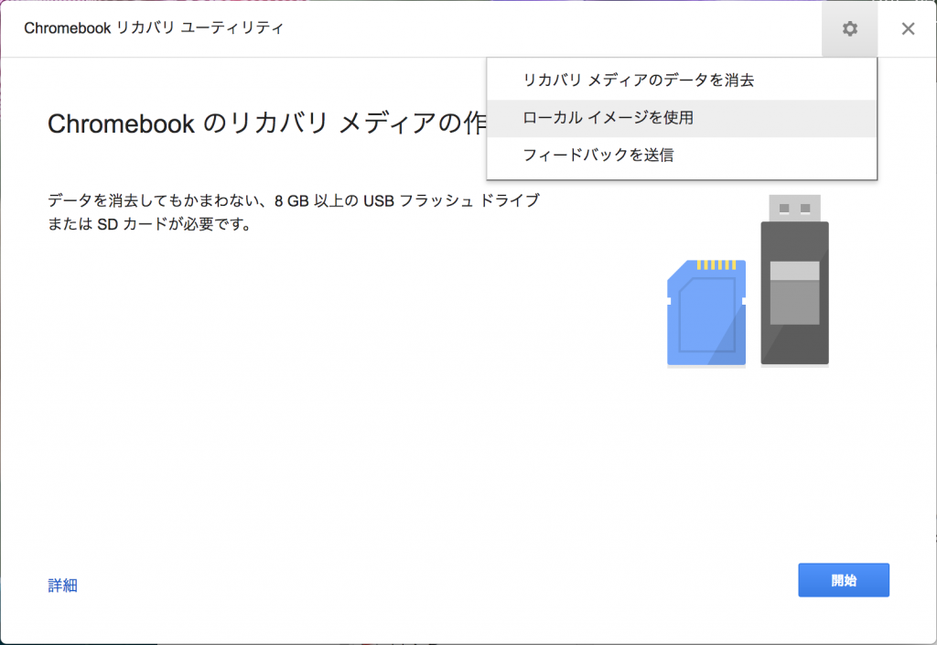
Task: Open the 詳細 link
Action: click(63, 586)
